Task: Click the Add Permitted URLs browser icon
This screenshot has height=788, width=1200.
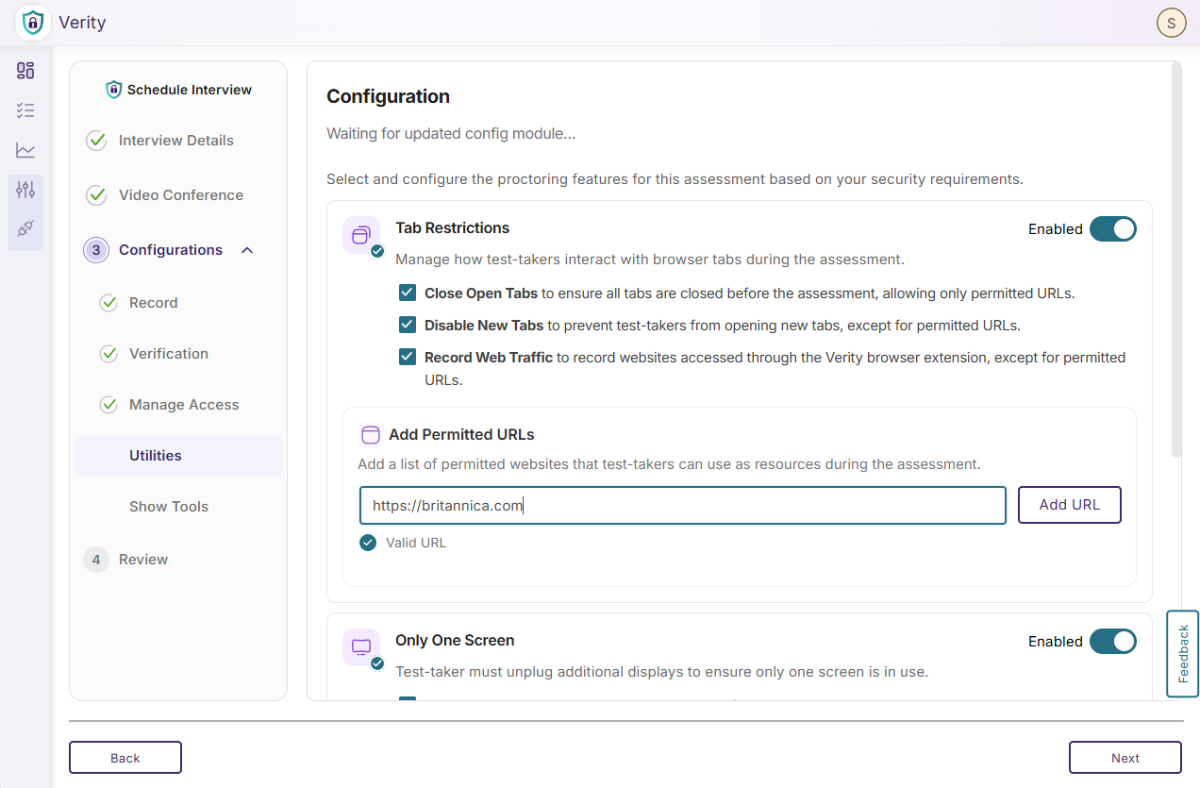Action: [370, 434]
